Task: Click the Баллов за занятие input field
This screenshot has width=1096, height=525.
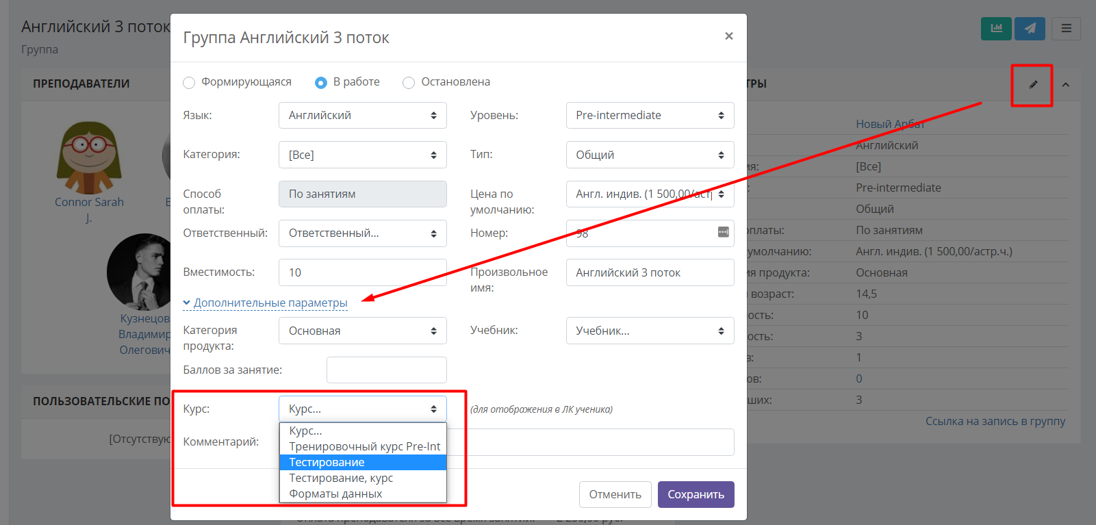Action: coord(387,370)
